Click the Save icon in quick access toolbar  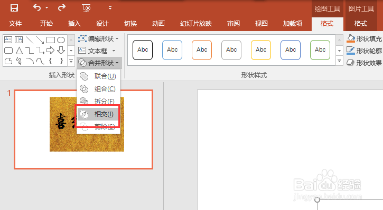[14, 8]
